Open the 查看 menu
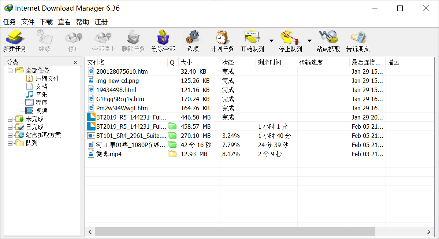This screenshot has height=239, width=439. [64, 22]
